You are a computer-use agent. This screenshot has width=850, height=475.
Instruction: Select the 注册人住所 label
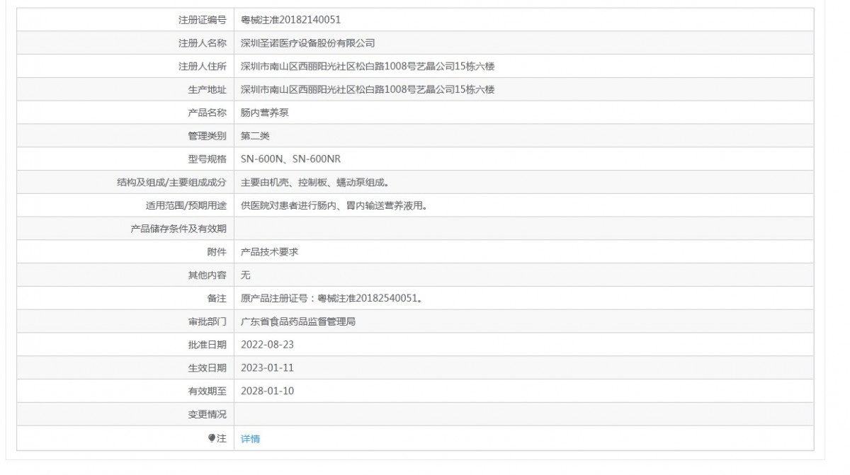[x=202, y=67]
